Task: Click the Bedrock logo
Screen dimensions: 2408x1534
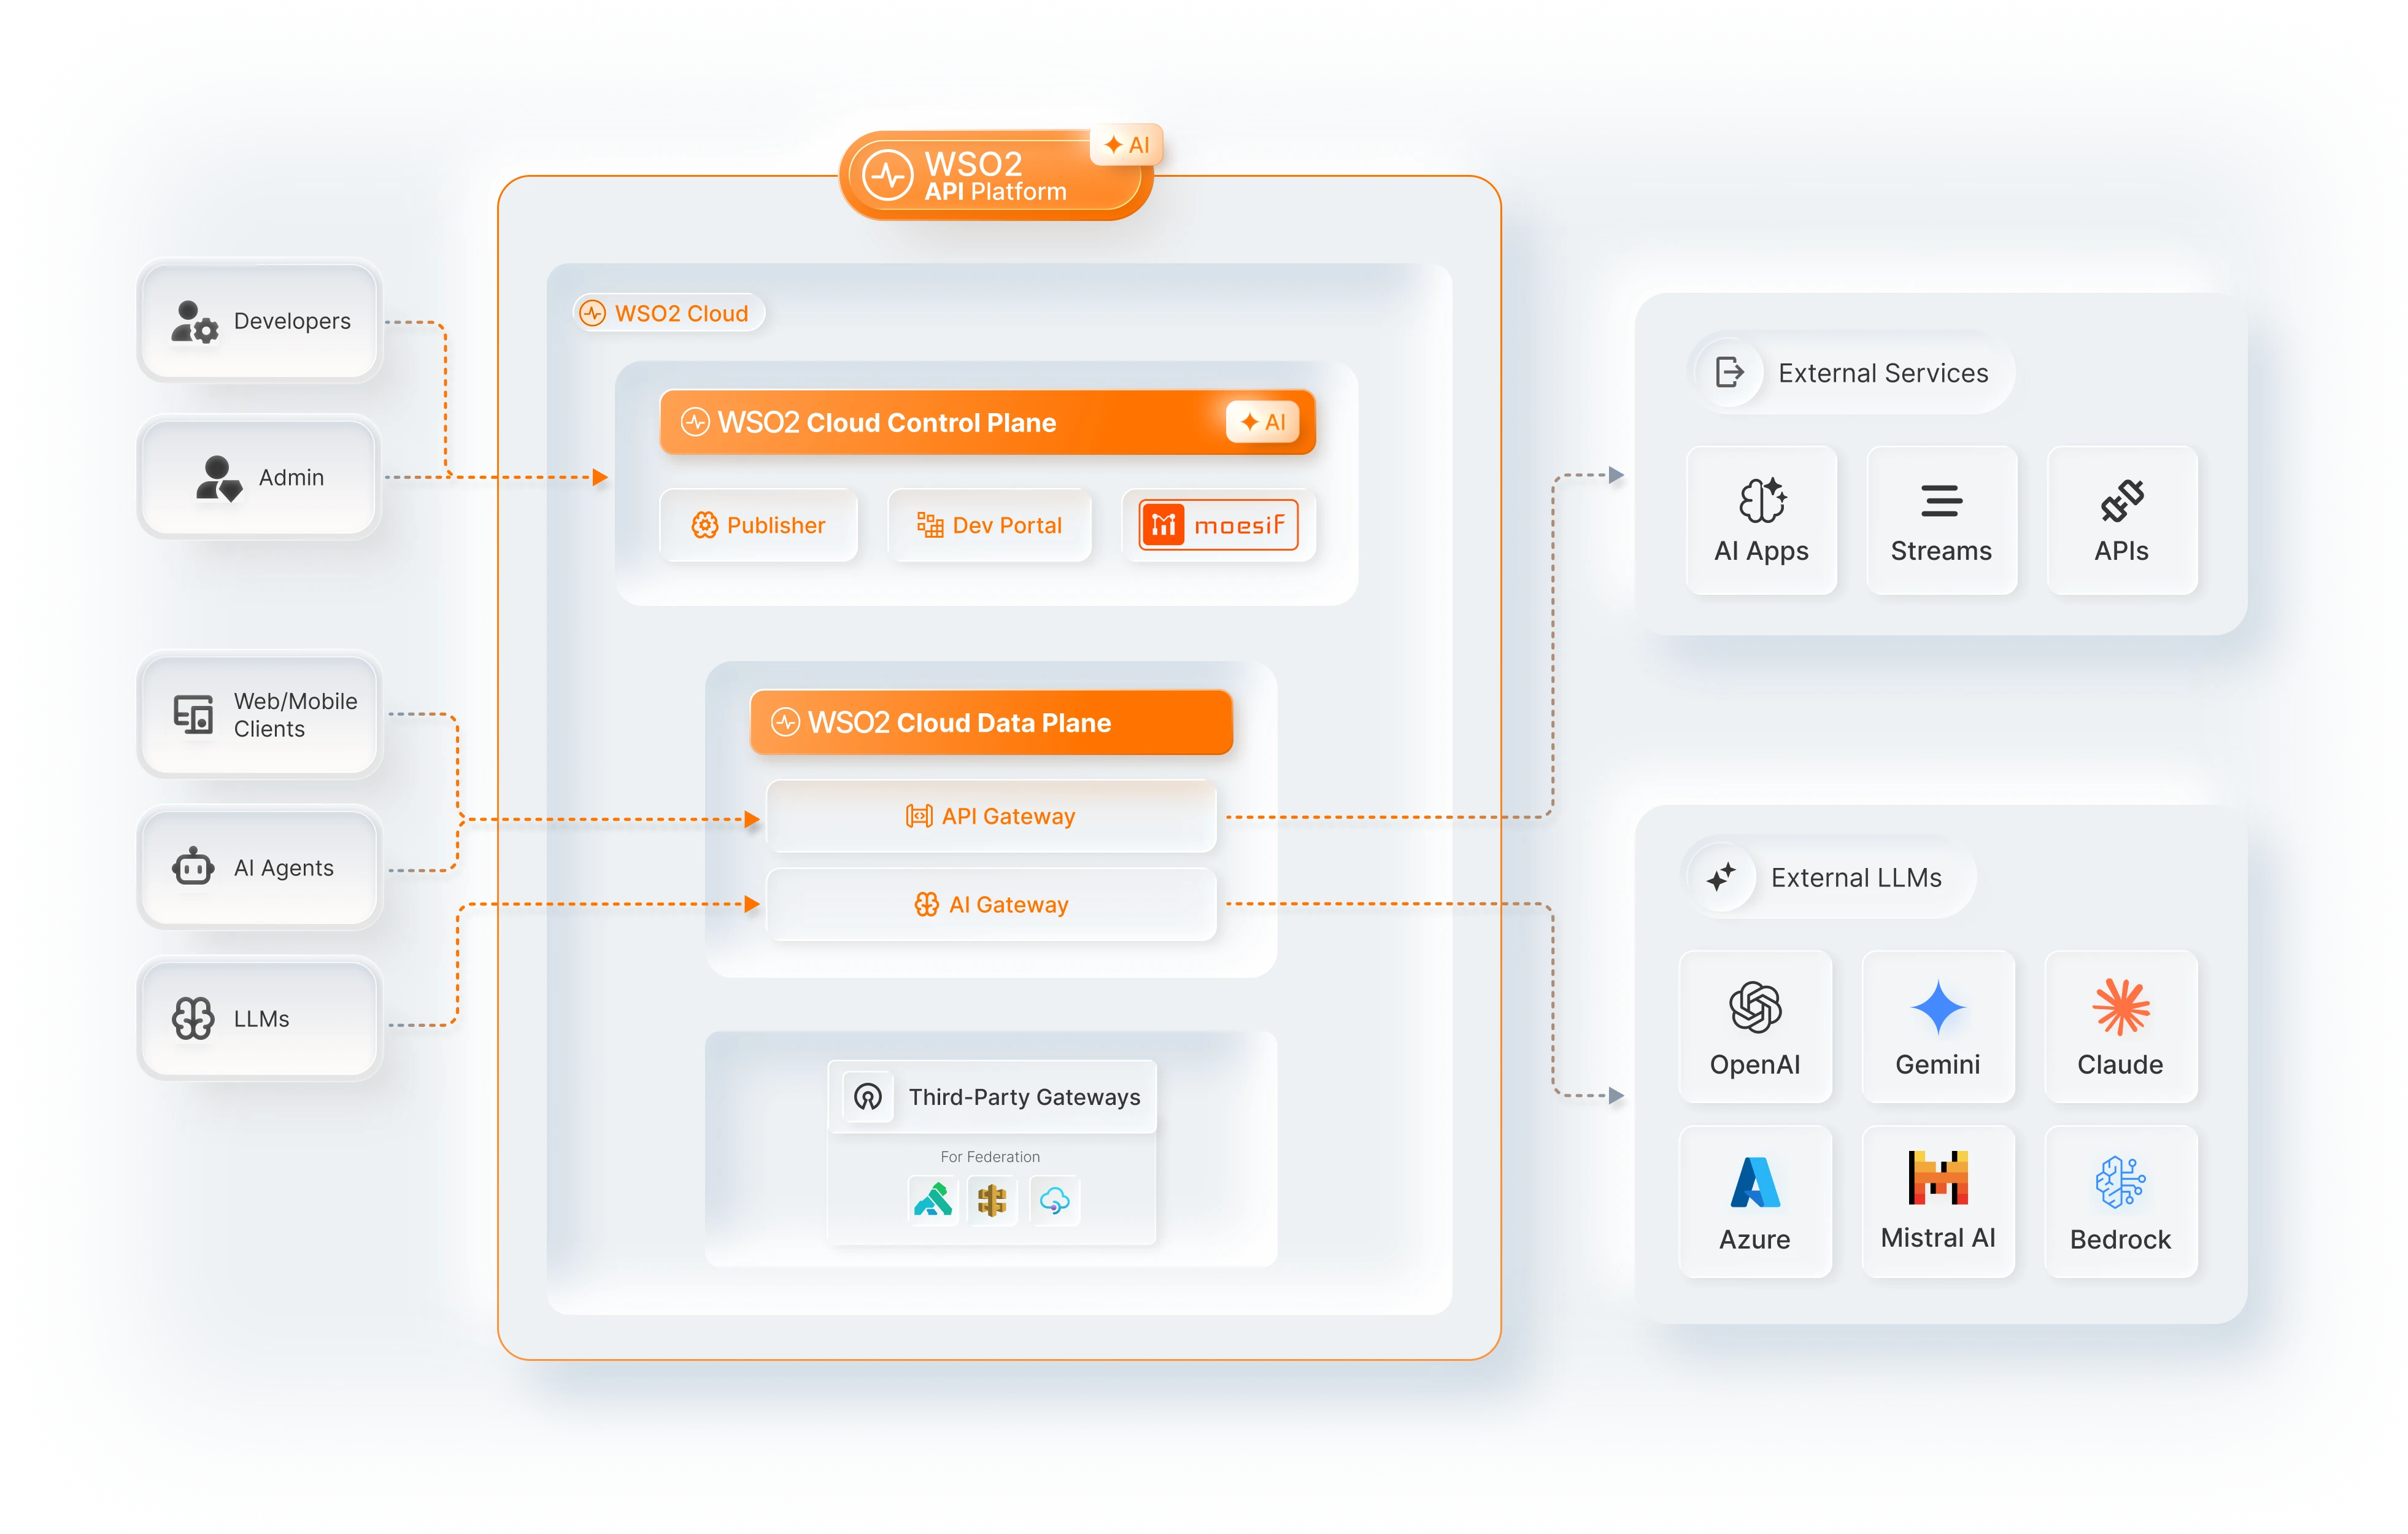Action: point(2120,1182)
